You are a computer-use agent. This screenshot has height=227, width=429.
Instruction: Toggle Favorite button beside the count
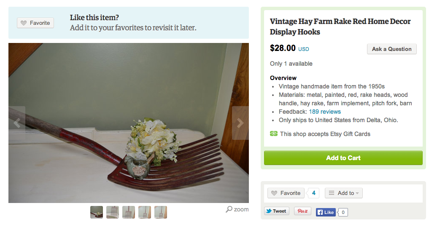point(286,193)
